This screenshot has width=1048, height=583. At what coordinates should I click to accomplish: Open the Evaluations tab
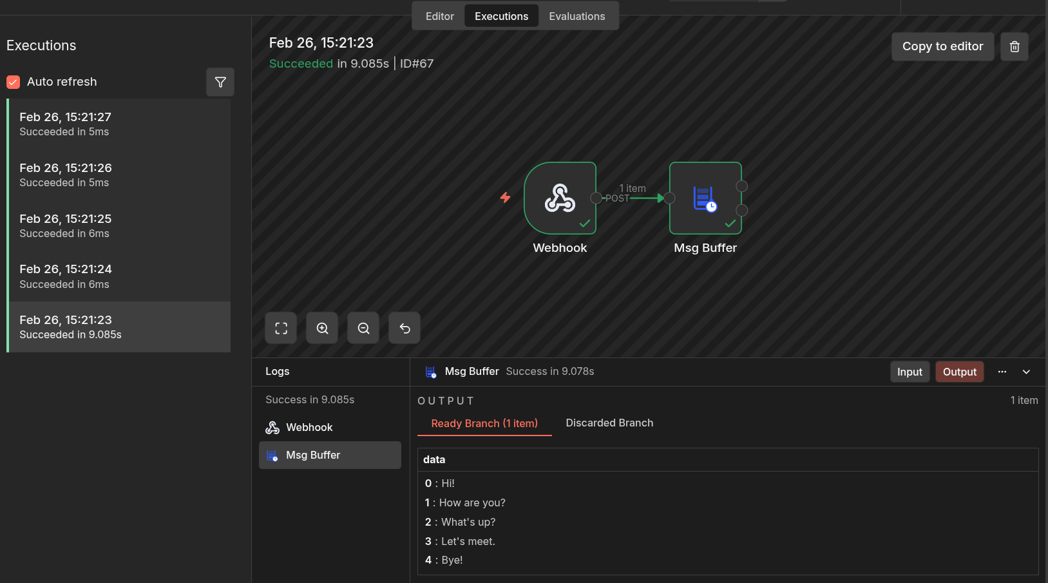577,16
